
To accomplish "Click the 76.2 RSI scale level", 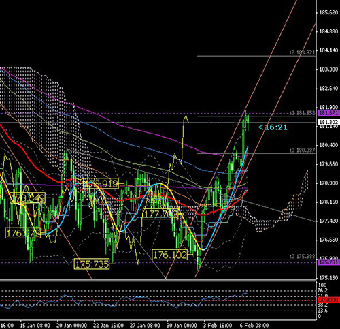I will pyautogui.click(x=323, y=290).
